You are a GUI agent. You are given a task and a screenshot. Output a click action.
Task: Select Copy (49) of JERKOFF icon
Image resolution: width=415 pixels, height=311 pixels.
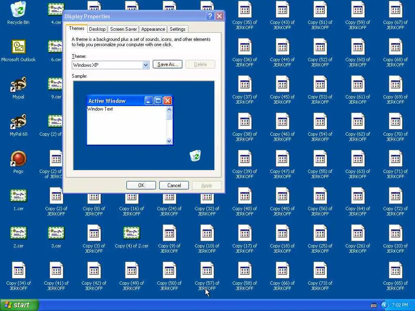(x=132, y=270)
